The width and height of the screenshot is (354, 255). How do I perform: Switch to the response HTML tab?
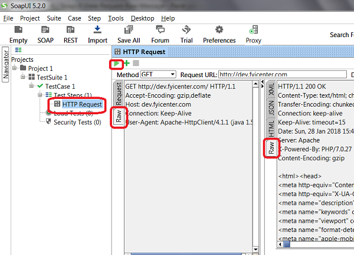click(x=271, y=128)
